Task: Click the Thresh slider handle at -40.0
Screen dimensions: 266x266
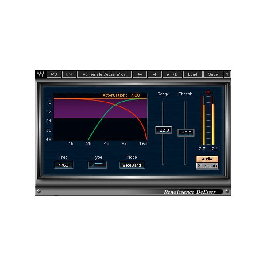Action: (x=185, y=133)
